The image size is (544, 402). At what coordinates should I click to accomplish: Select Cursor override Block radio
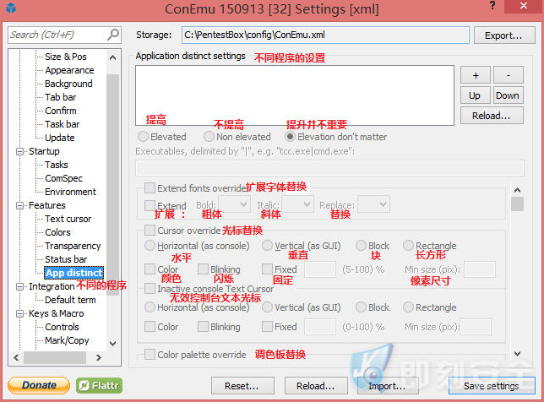362,246
